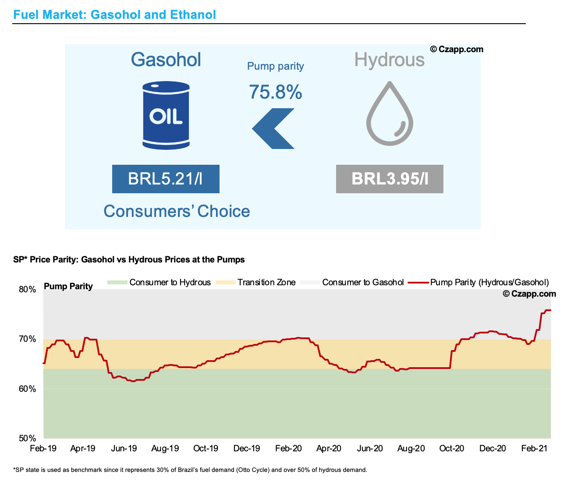Click the blue left-pointing chevron arrow
The image size is (574, 482).
coord(273,129)
